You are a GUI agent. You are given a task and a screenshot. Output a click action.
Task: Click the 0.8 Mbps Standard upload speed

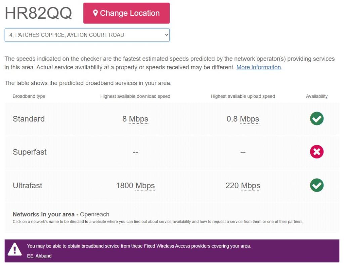(x=243, y=119)
